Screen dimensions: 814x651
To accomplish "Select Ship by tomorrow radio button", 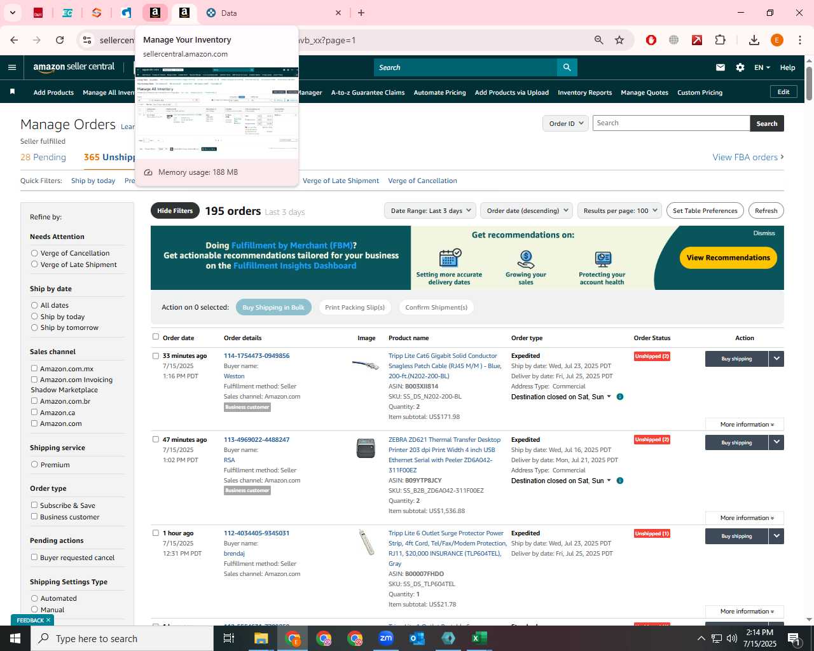I will coord(34,327).
